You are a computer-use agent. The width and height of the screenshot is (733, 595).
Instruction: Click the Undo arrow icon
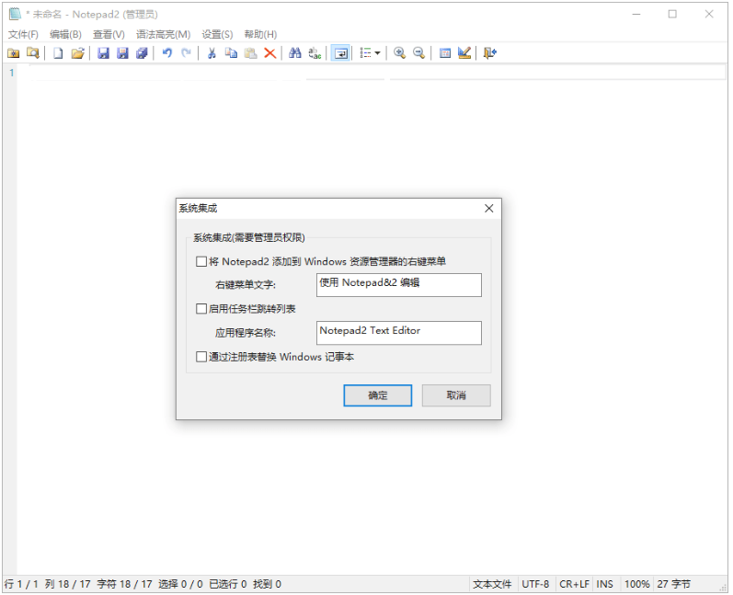(166, 53)
